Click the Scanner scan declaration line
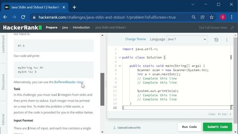The image size is (238, 134). pyautogui.click(x=173, y=70)
